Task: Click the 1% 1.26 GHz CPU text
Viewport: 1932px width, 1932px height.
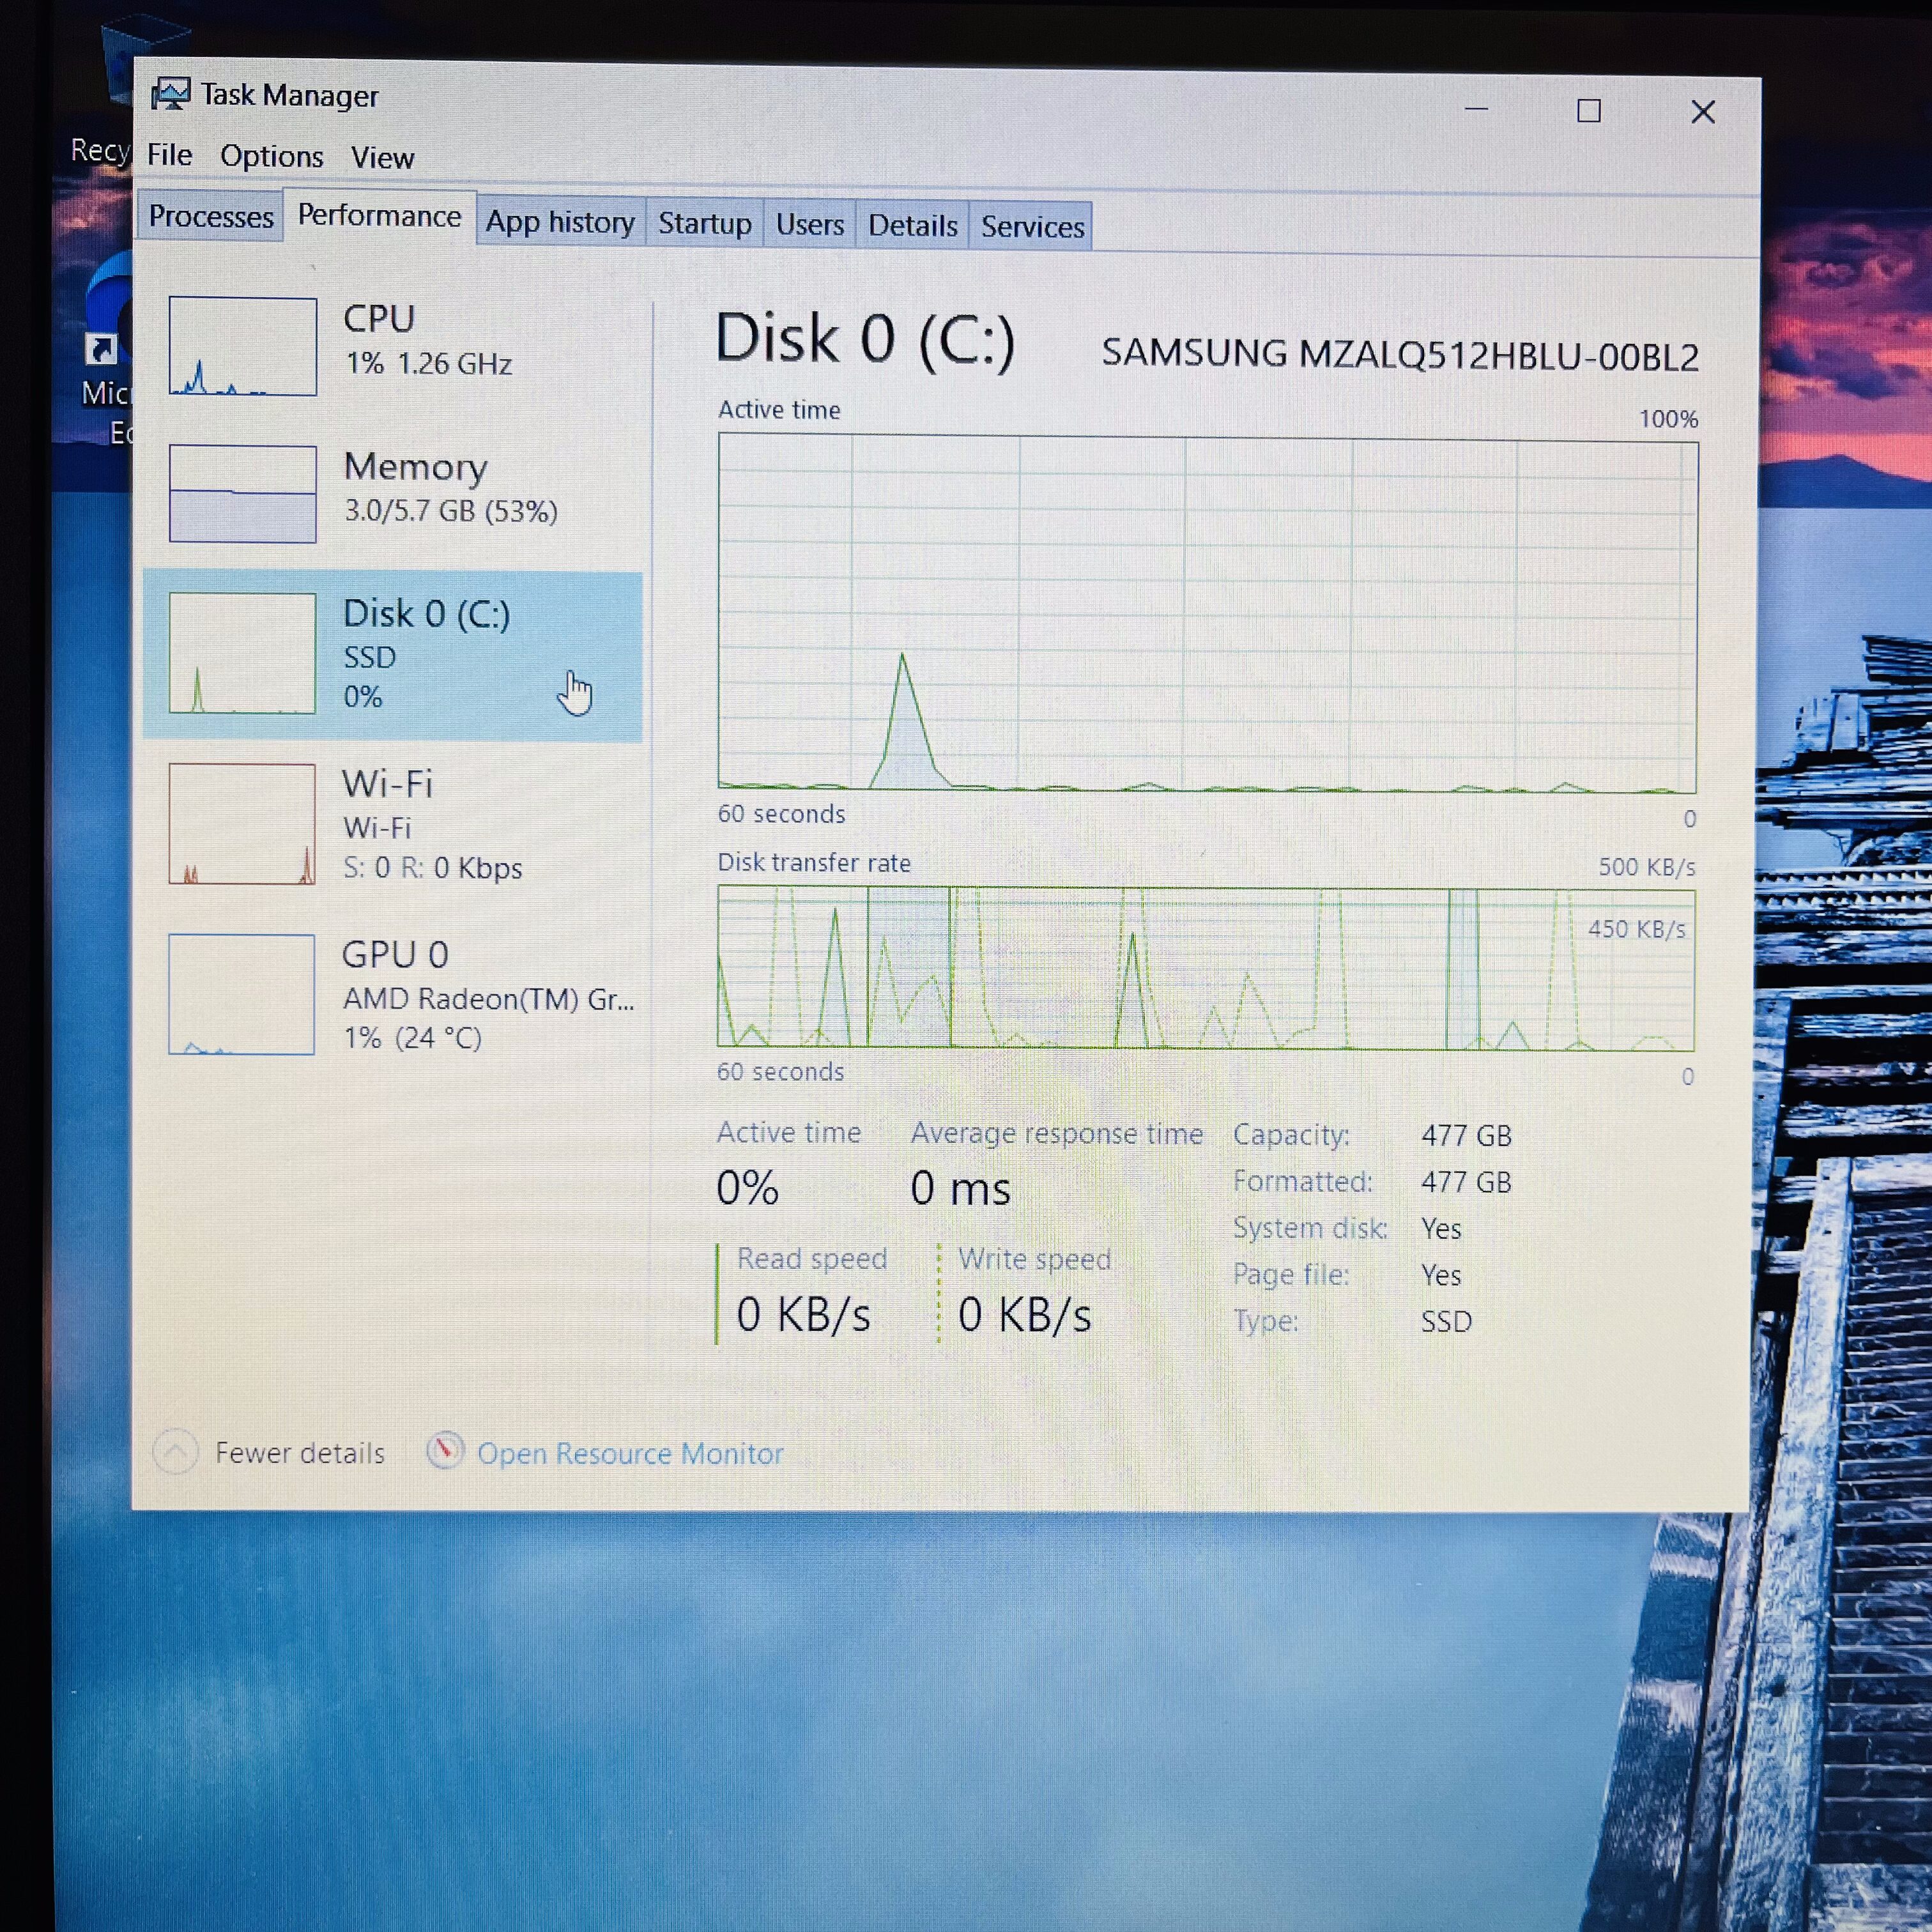Action: (428, 363)
